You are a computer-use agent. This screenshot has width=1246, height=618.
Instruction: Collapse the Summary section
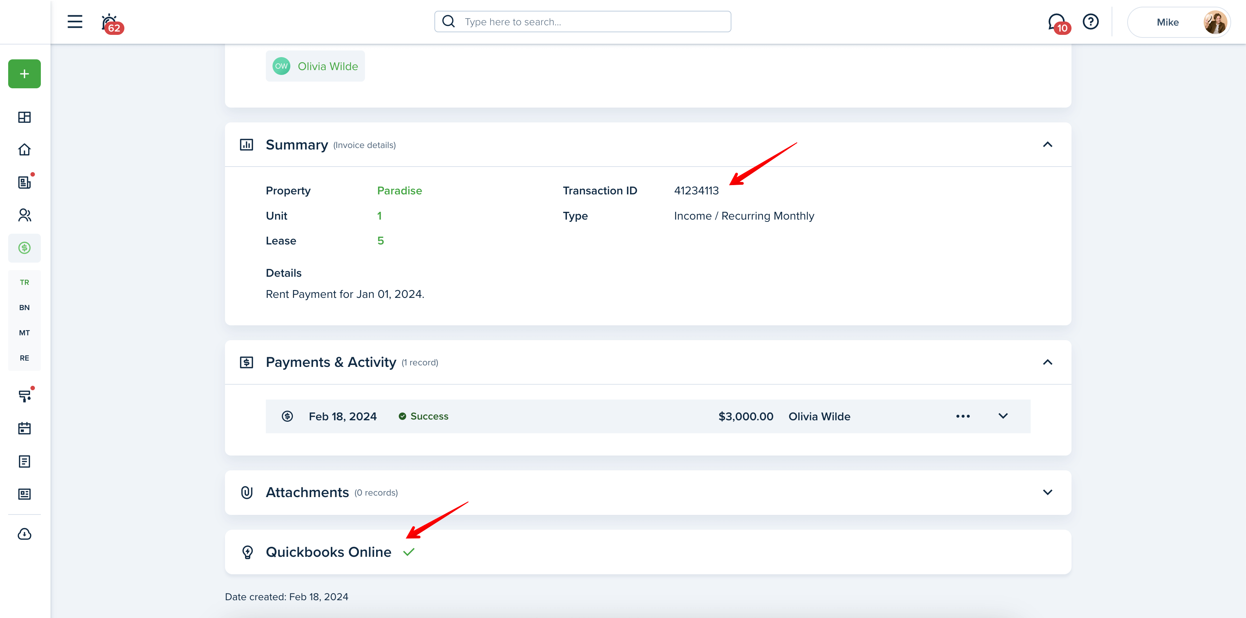click(1048, 144)
